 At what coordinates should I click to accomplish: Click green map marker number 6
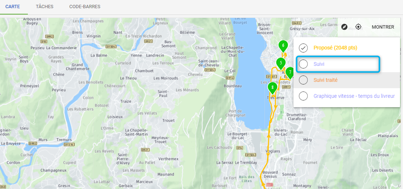(283, 46)
